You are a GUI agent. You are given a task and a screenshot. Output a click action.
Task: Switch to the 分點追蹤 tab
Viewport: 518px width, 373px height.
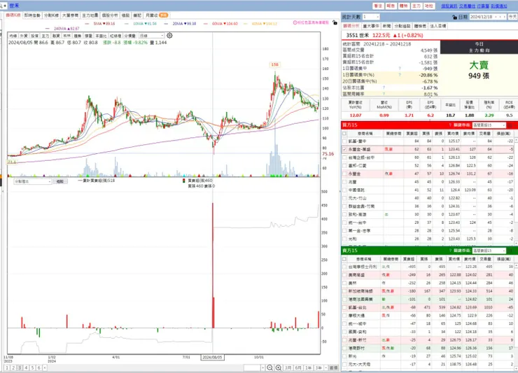coord(402,26)
